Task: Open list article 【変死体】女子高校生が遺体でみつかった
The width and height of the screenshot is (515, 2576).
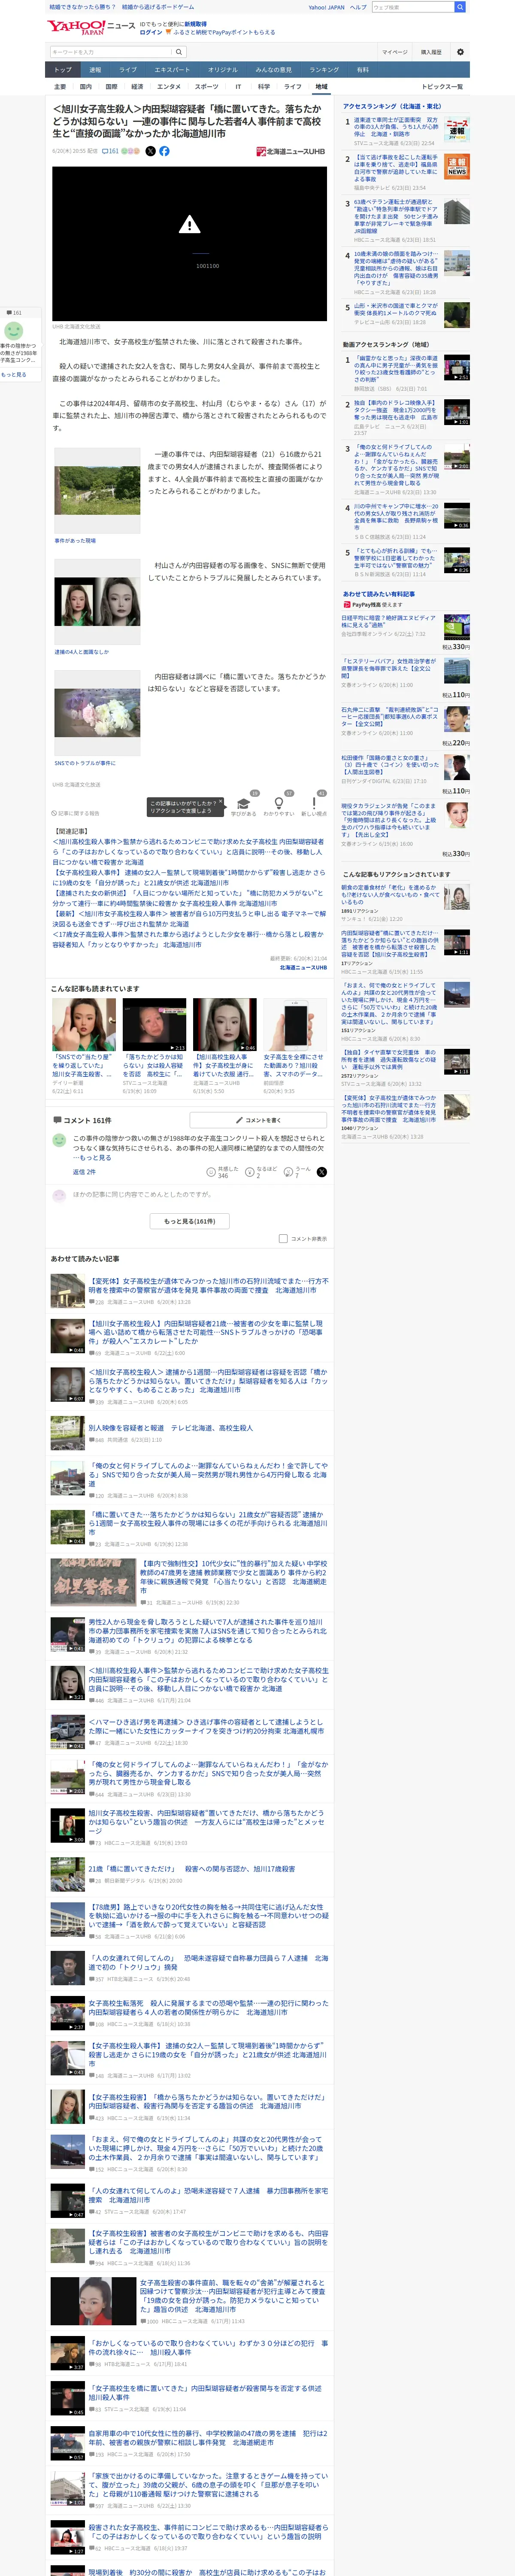Action: (x=208, y=1285)
